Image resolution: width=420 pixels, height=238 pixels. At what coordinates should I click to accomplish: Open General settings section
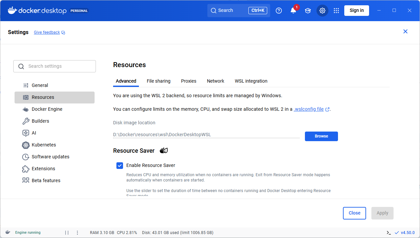point(55,85)
